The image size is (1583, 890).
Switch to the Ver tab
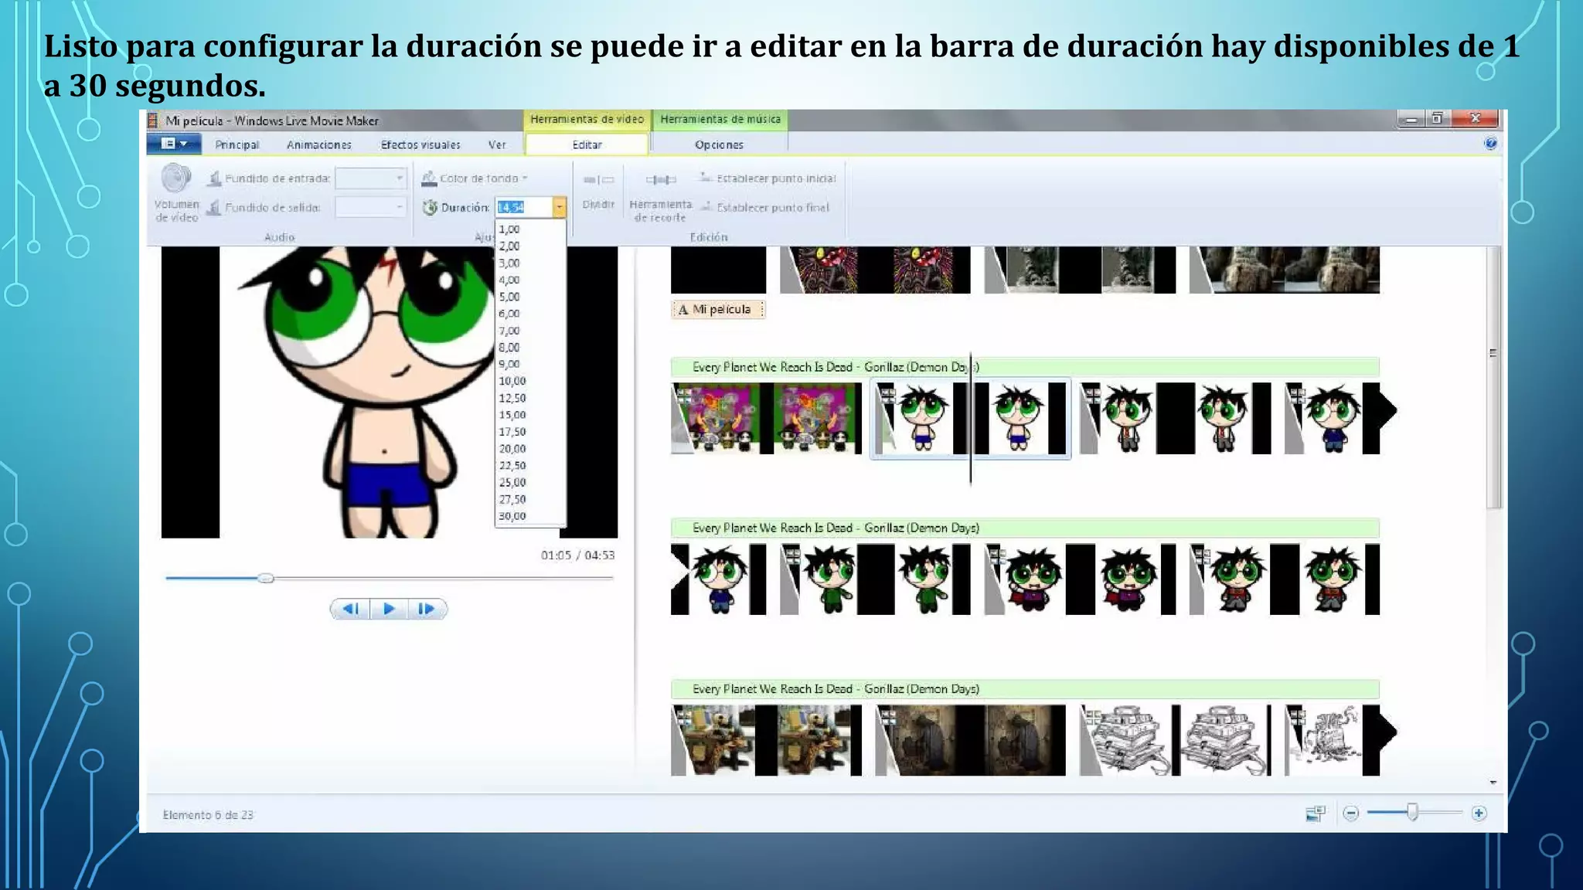pos(497,144)
